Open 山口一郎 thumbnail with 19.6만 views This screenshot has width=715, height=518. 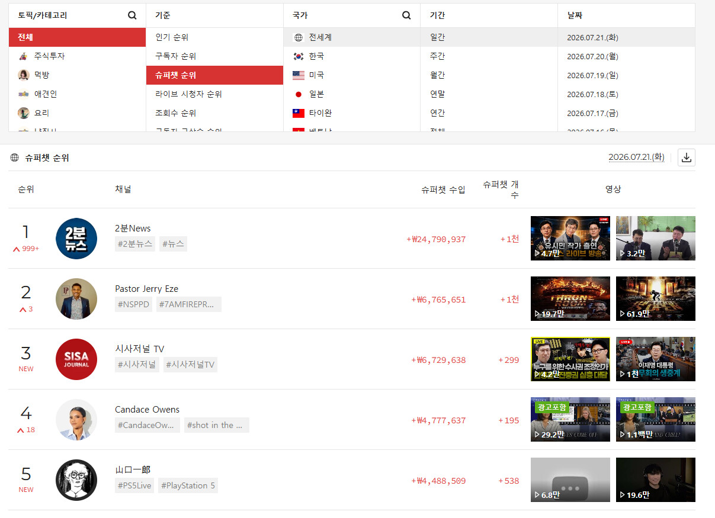coord(656,480)
